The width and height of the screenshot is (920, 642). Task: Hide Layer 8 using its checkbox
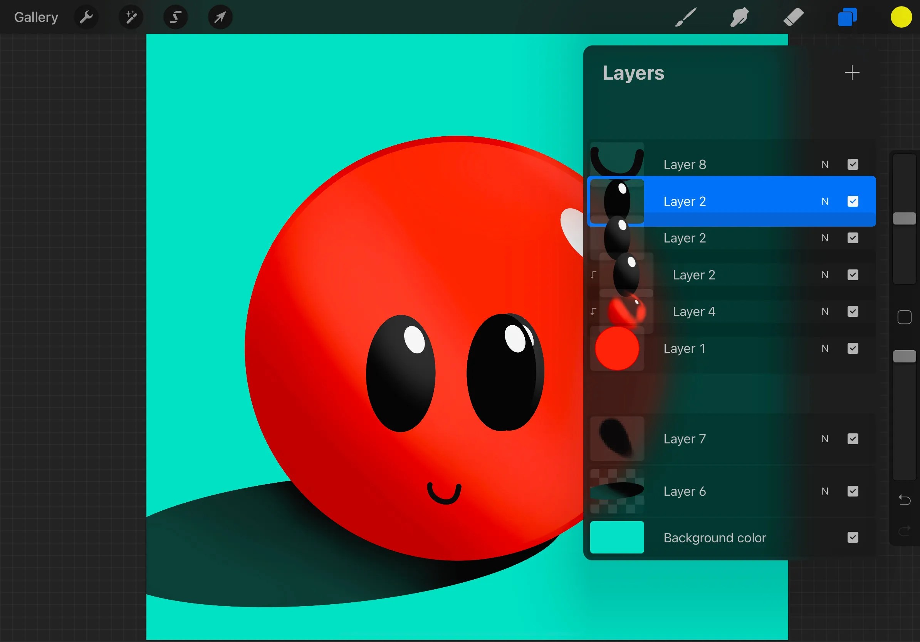click(x=853, y=164)
